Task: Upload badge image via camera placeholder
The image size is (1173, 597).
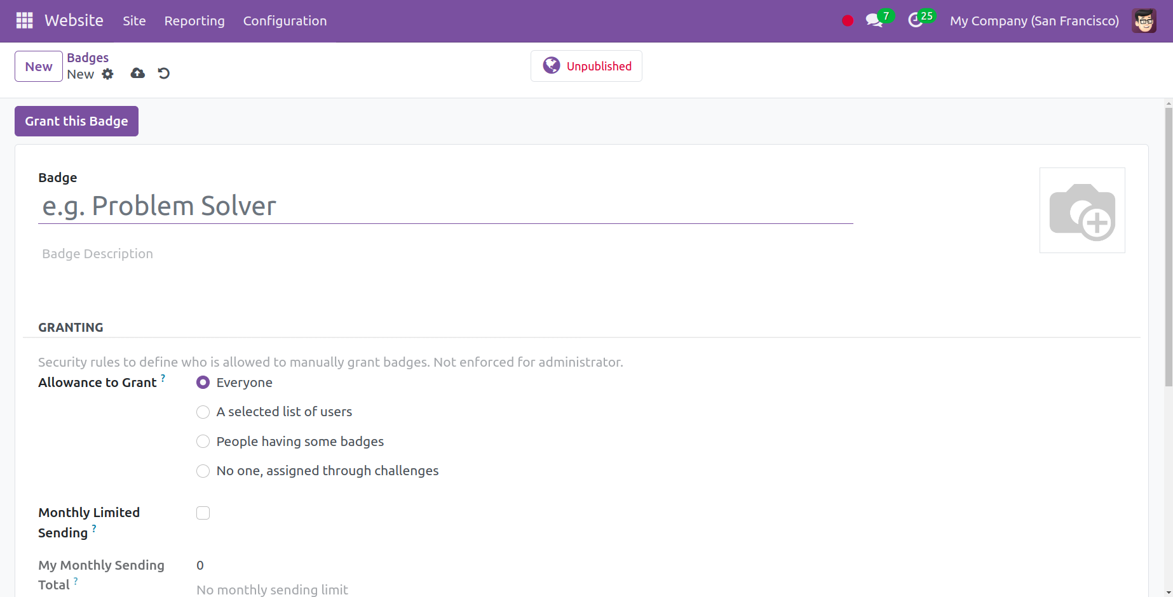Action: 1081,210
